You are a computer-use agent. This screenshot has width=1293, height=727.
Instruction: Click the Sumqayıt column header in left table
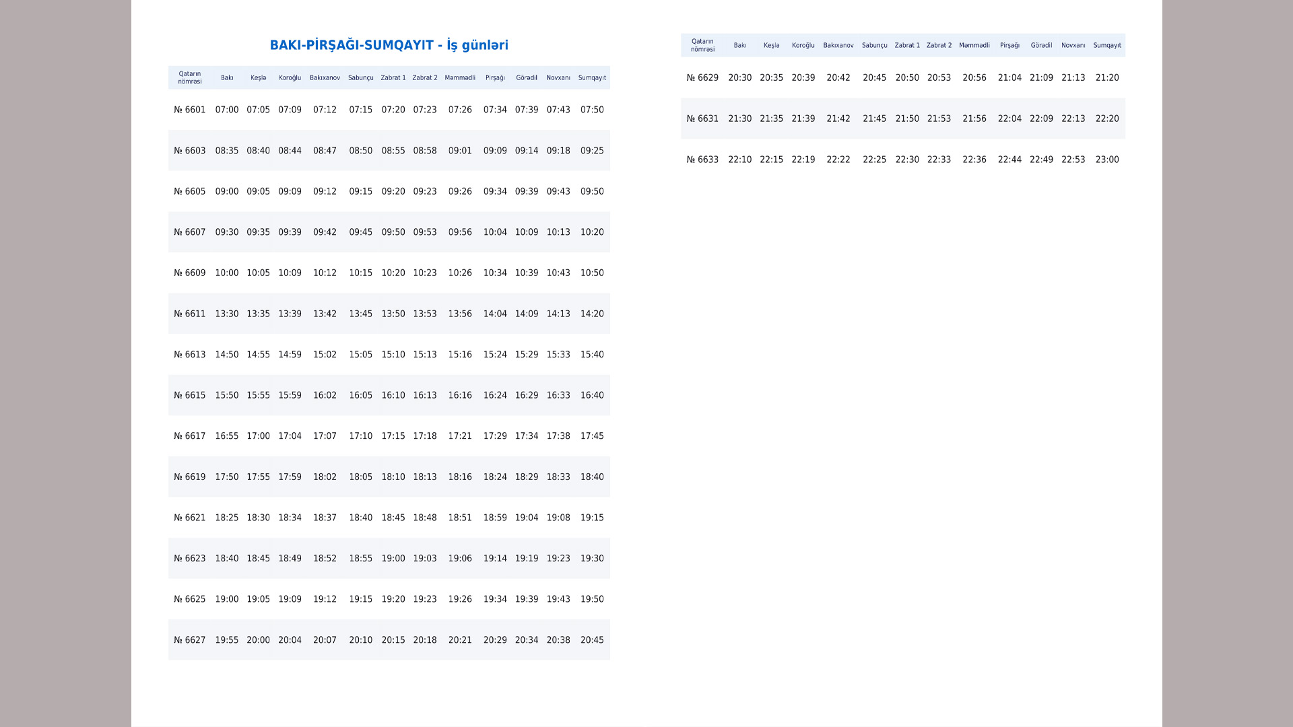click(x=592, y=77)
